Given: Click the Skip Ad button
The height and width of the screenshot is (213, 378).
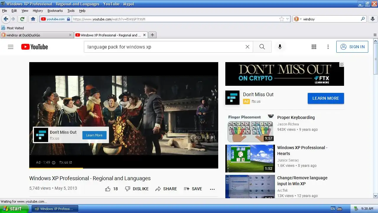Looking at the screenshot, I should tap(203, 137).
